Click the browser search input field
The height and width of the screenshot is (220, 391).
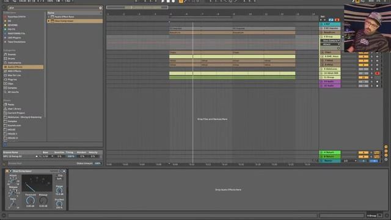click(54, 8)
